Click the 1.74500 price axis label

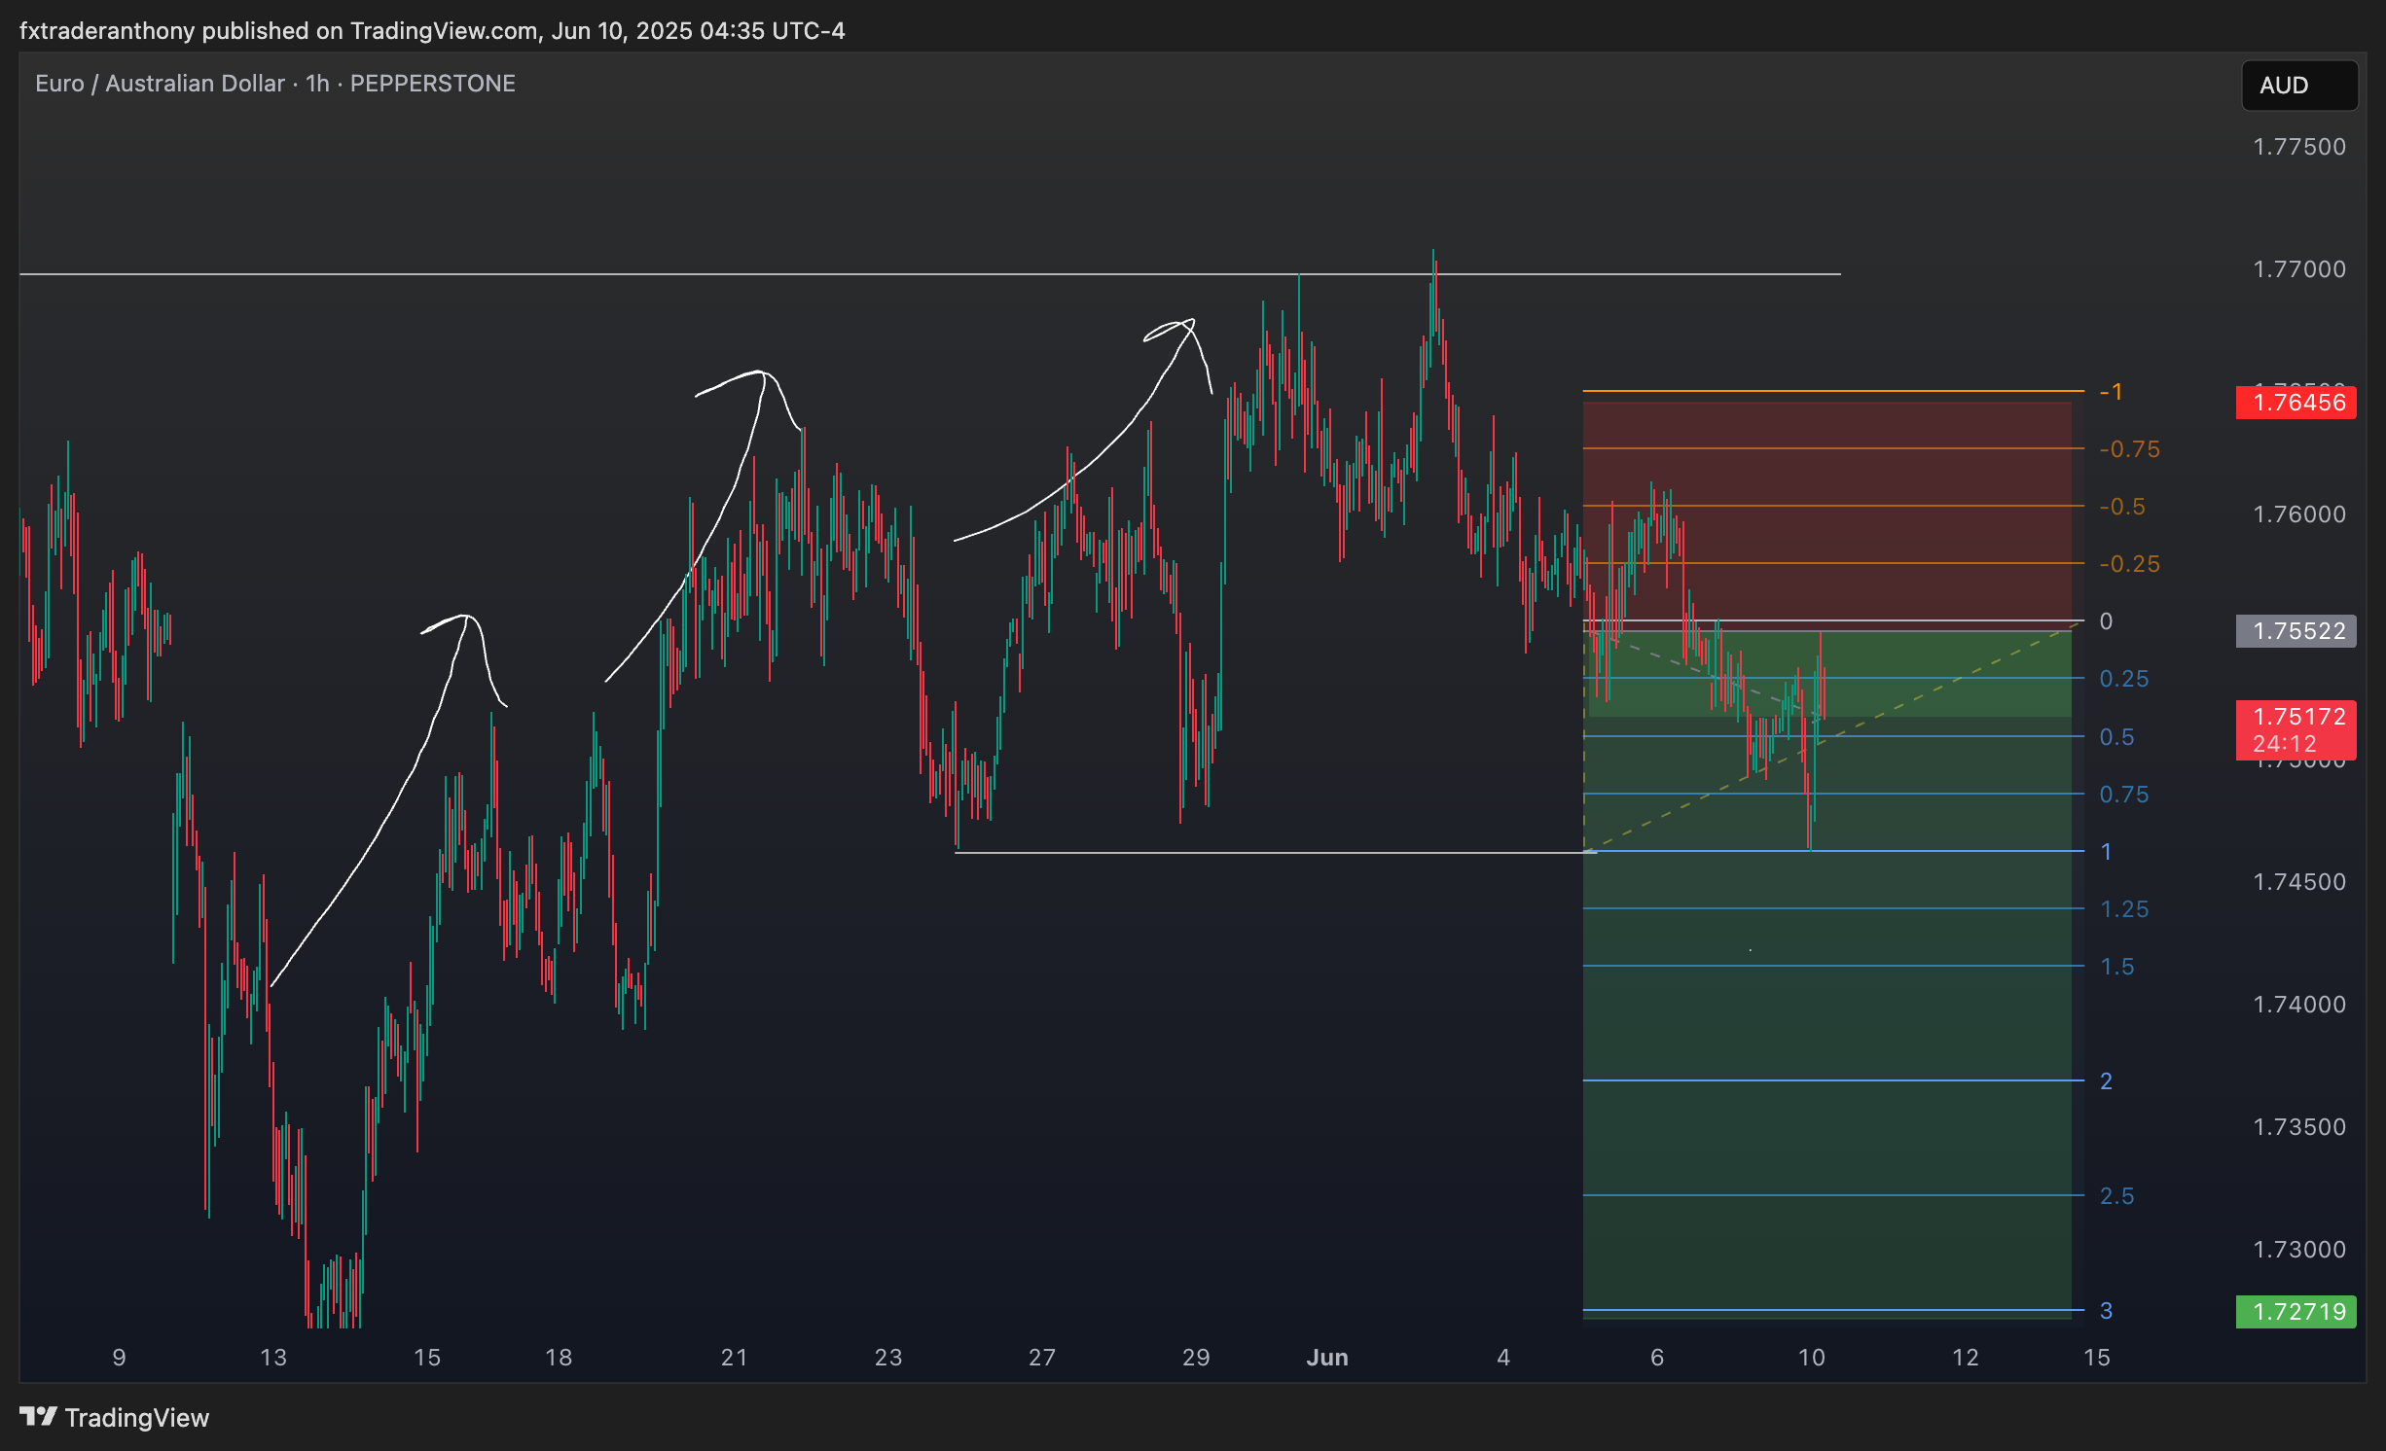[x=2299, y=882]
